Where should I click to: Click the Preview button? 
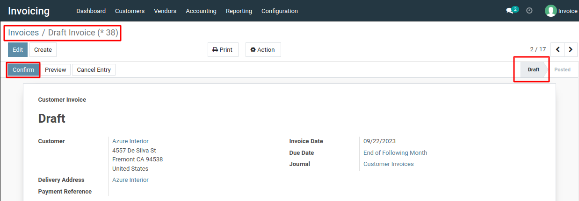(x=55, y=70)
